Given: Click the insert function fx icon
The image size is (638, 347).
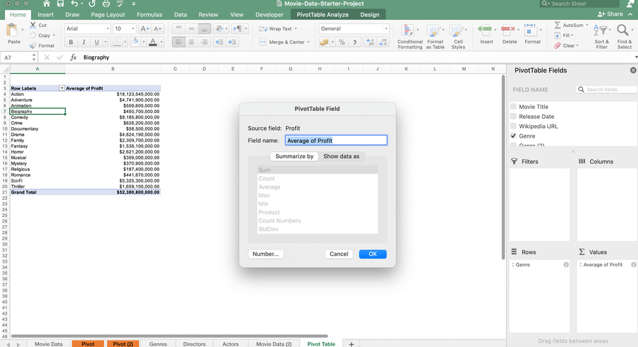Looking at the screenshot, I should click(x=73, y=57).
